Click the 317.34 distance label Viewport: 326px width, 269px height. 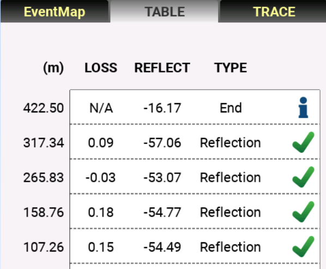44,143
